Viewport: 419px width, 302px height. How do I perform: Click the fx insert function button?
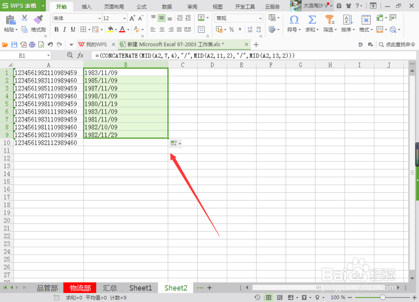80,55
